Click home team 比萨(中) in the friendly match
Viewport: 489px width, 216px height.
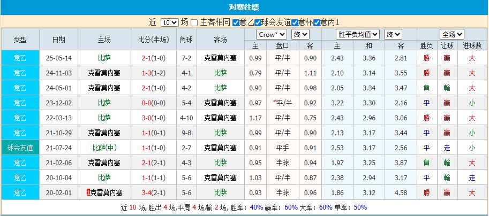click(104, 148)
